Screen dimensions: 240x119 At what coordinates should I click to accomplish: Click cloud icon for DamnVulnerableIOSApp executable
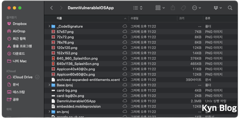pos(125,101)
